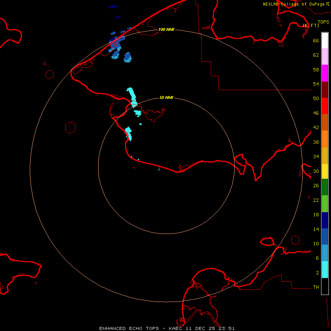Click the NEXLAB-College of DuPage text

click(x=293, y=4)
